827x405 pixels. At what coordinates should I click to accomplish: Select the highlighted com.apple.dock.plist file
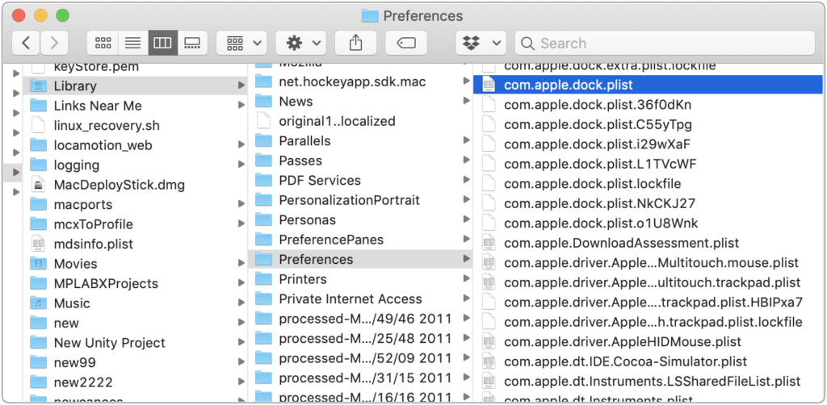pos(648,84)
